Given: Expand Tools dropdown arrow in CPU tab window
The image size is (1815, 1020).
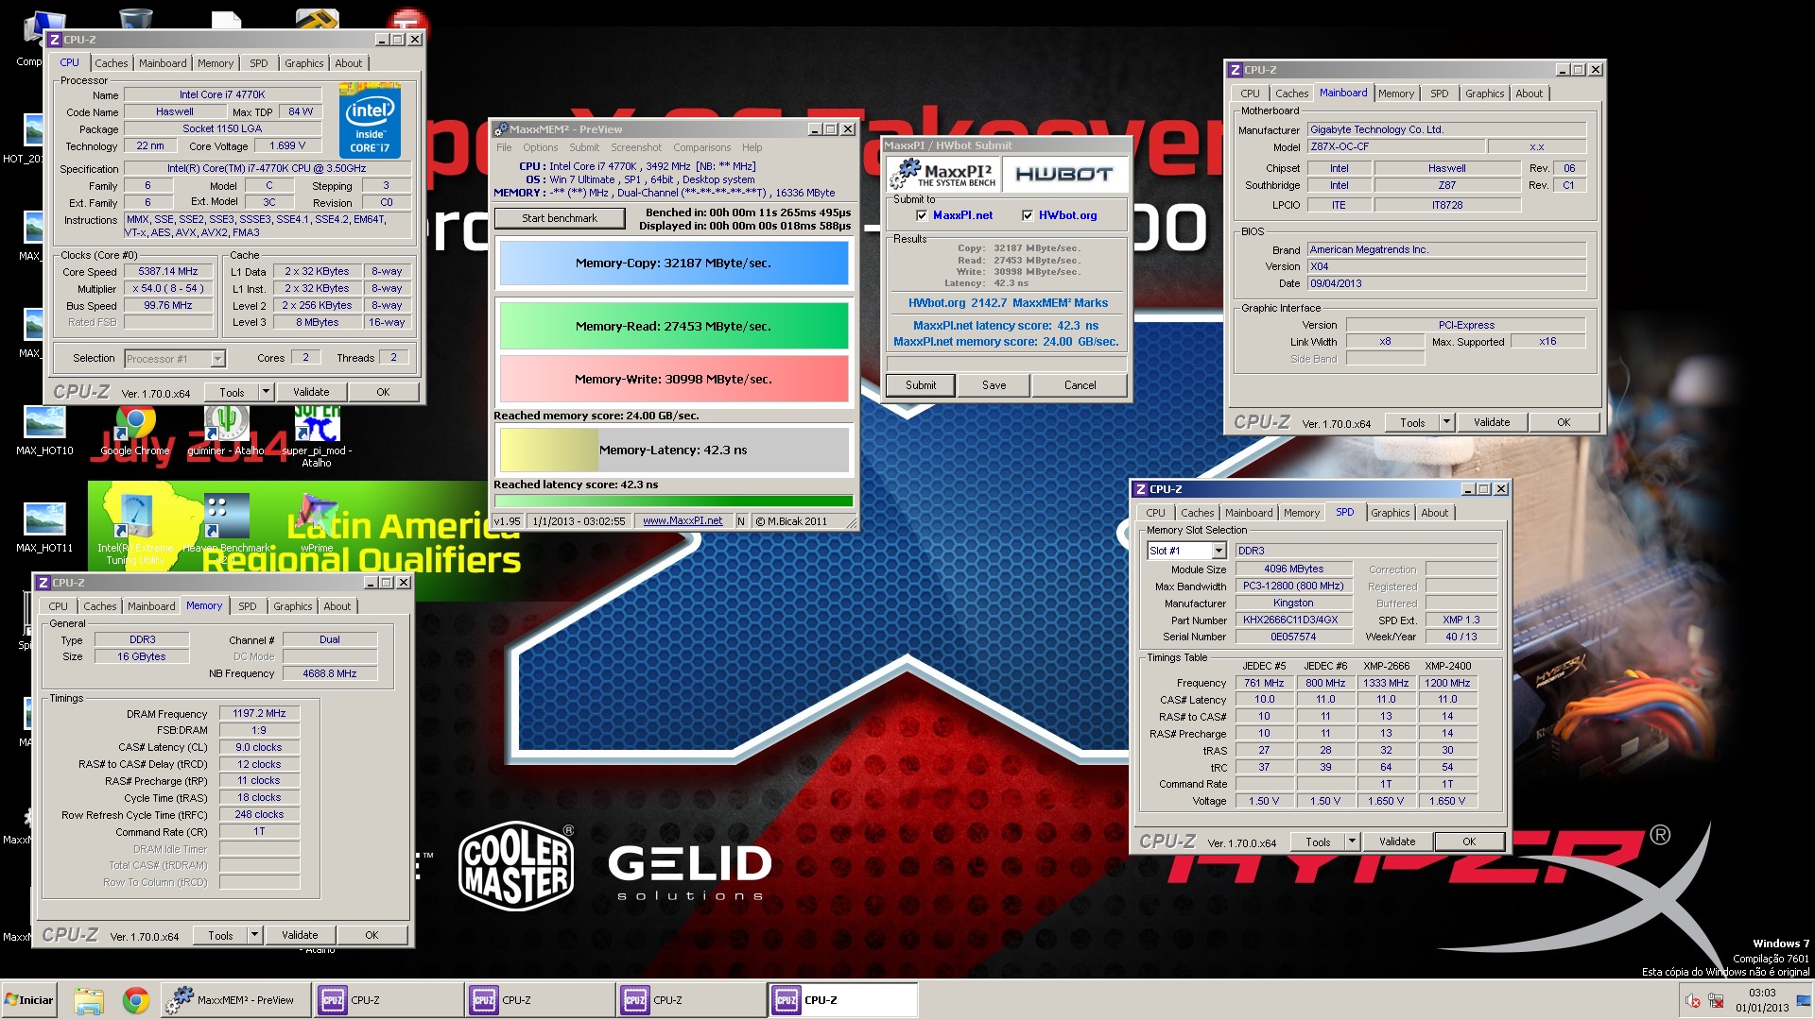Looking at the screenshot, I should pyautogui.click(x=267, y=392).
